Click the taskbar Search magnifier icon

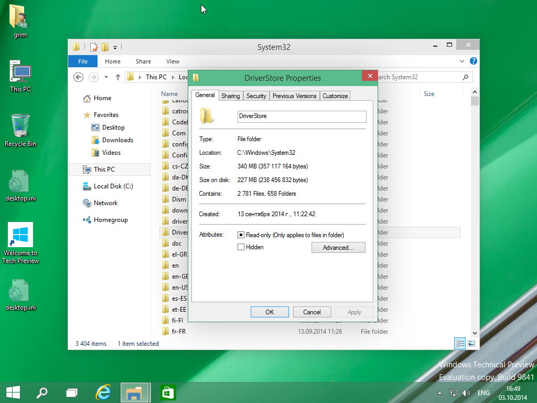42,392
